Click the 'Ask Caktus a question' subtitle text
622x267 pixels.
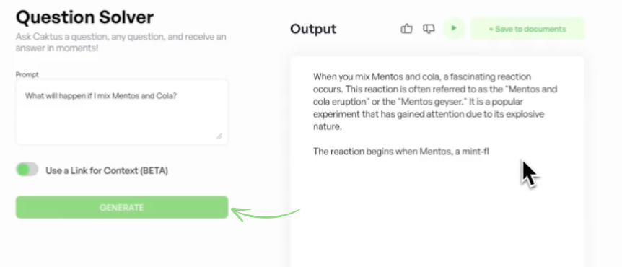pos(121,43)
